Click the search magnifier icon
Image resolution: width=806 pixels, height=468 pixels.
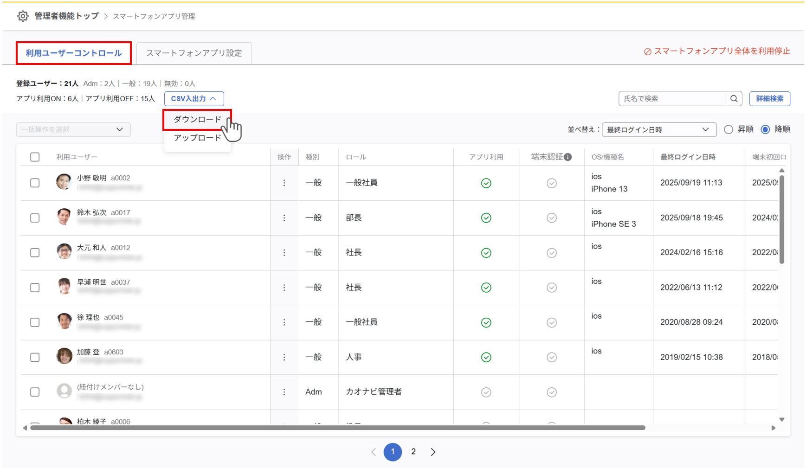[734, 99]
